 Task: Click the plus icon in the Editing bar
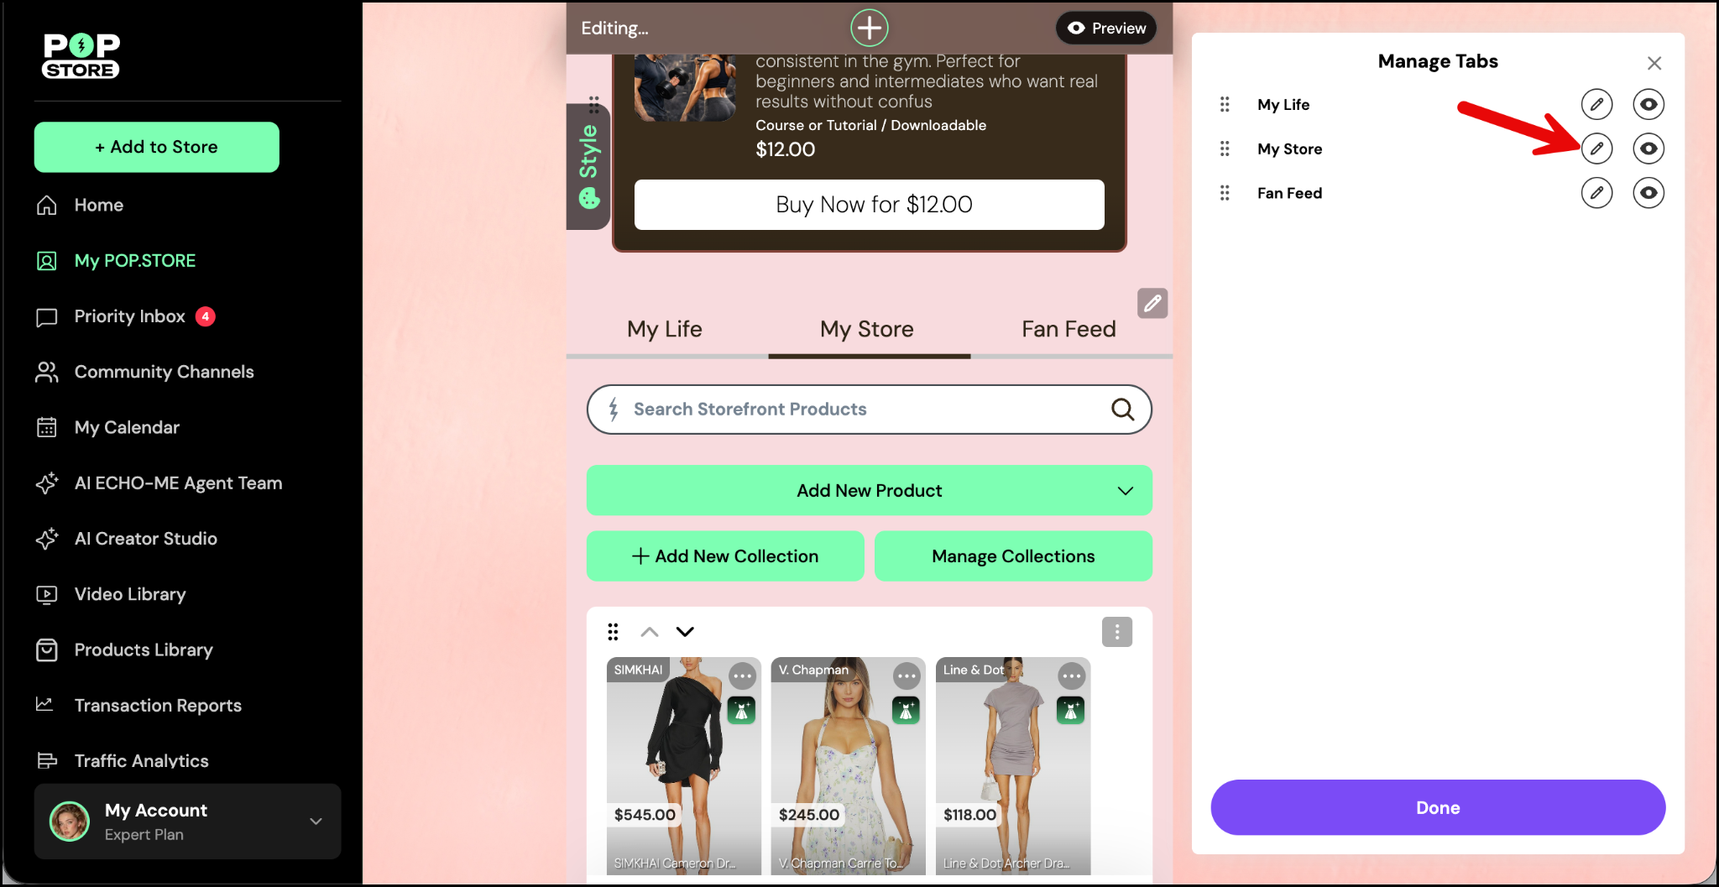coord(869,28)
